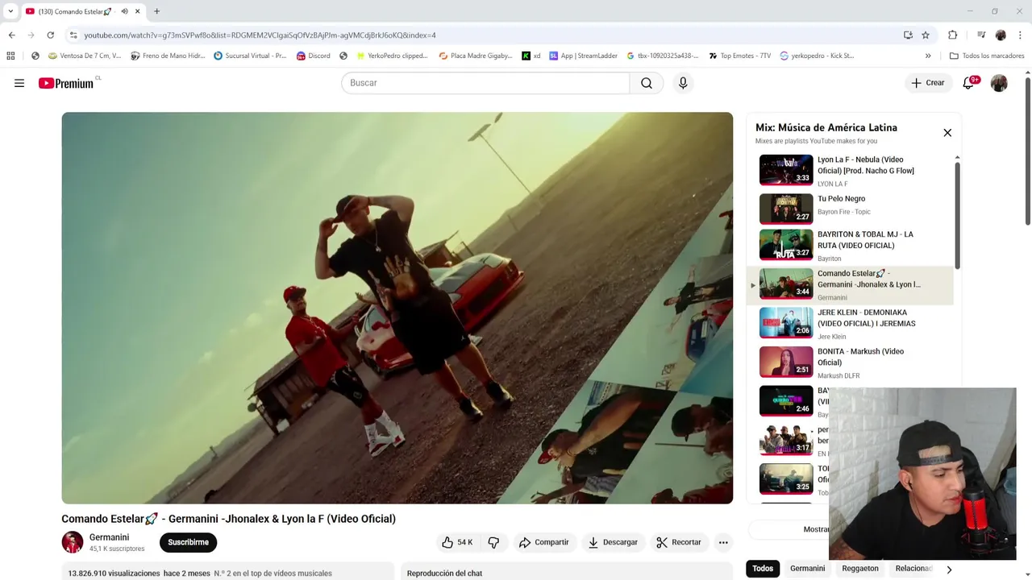The width and height of the screenshot is (1032, 580).
Task: Open a new browser tab
Action: click(156, 11)
